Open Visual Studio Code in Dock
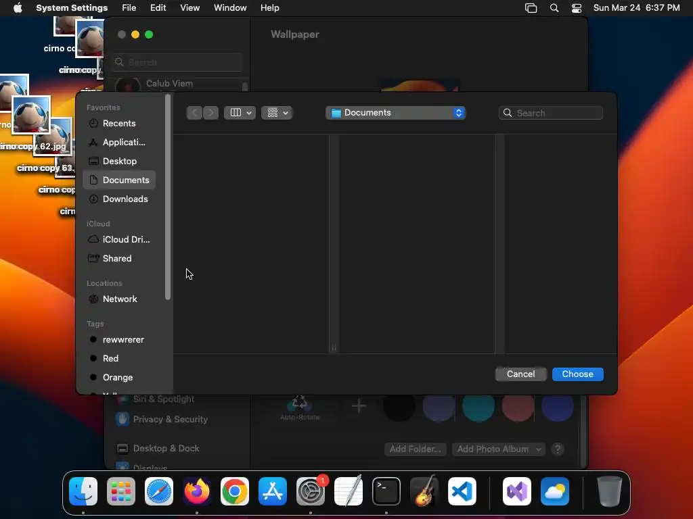693x519 pixels. (x=462, y=491)
